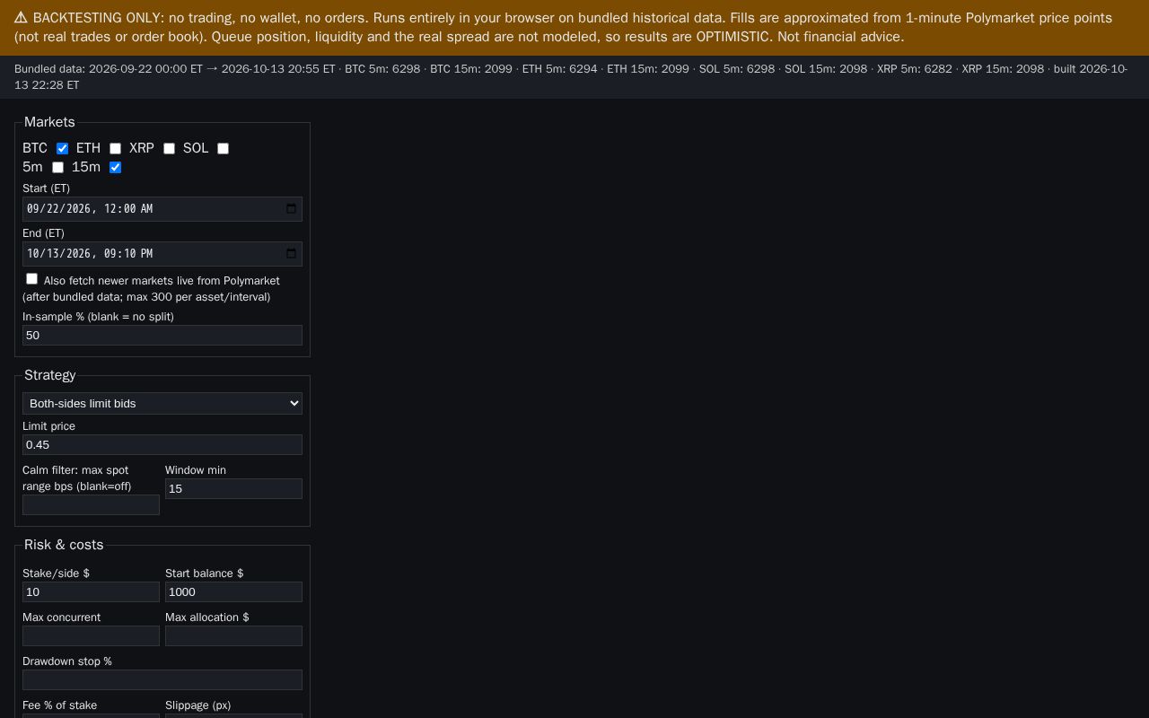Focus the Max concurrent input
Screen dimensions: 1149x718
pyautogui.click(x=91, y=635)
